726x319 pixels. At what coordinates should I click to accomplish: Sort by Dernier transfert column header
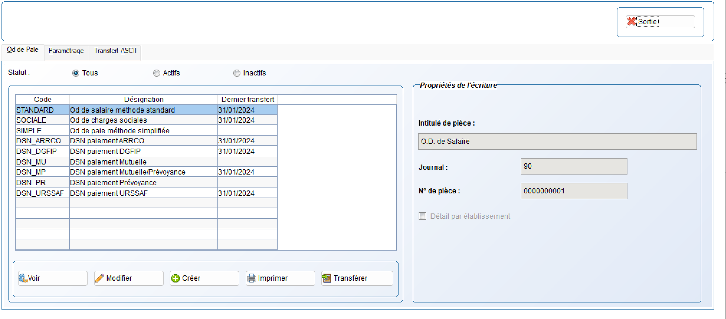click(x=248, y=100)
